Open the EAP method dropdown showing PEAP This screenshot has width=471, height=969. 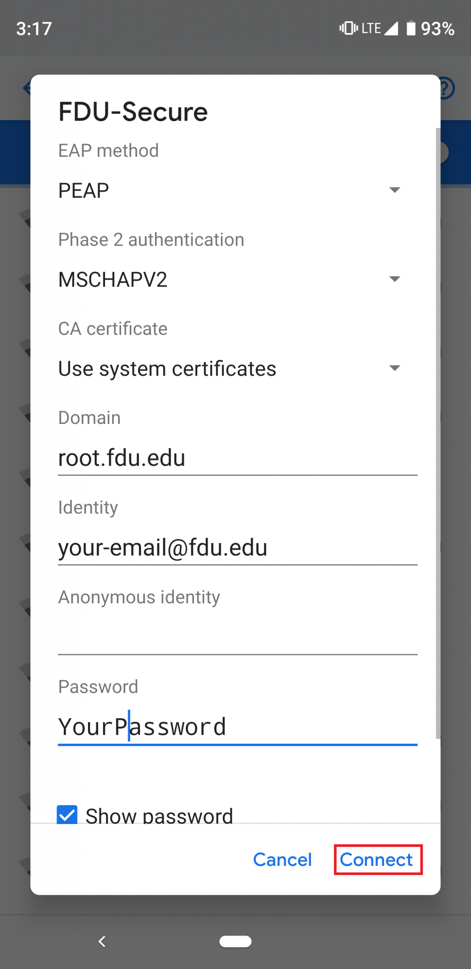229,191
